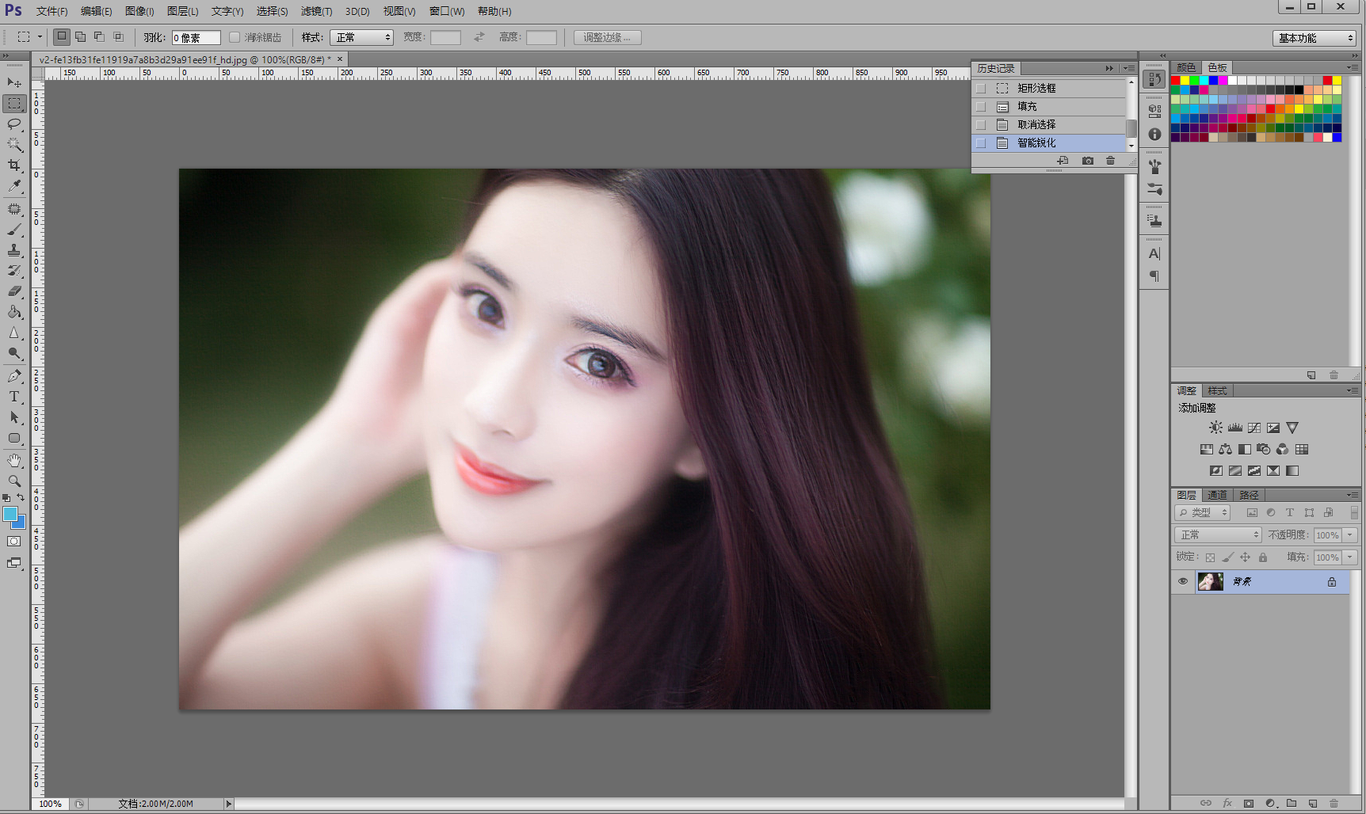Open the 正常 blend mode dropdown
The image size is (1366, 814).
(x=1218, y=534)
